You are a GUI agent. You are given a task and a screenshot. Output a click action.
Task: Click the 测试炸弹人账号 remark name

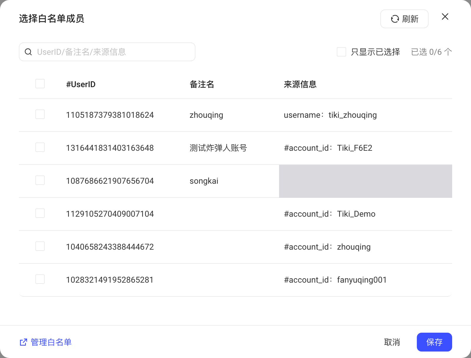pyautogui.click(x=218, y=148)
